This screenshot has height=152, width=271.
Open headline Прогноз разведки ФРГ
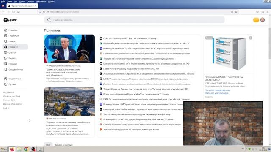(x=130, y=38)
